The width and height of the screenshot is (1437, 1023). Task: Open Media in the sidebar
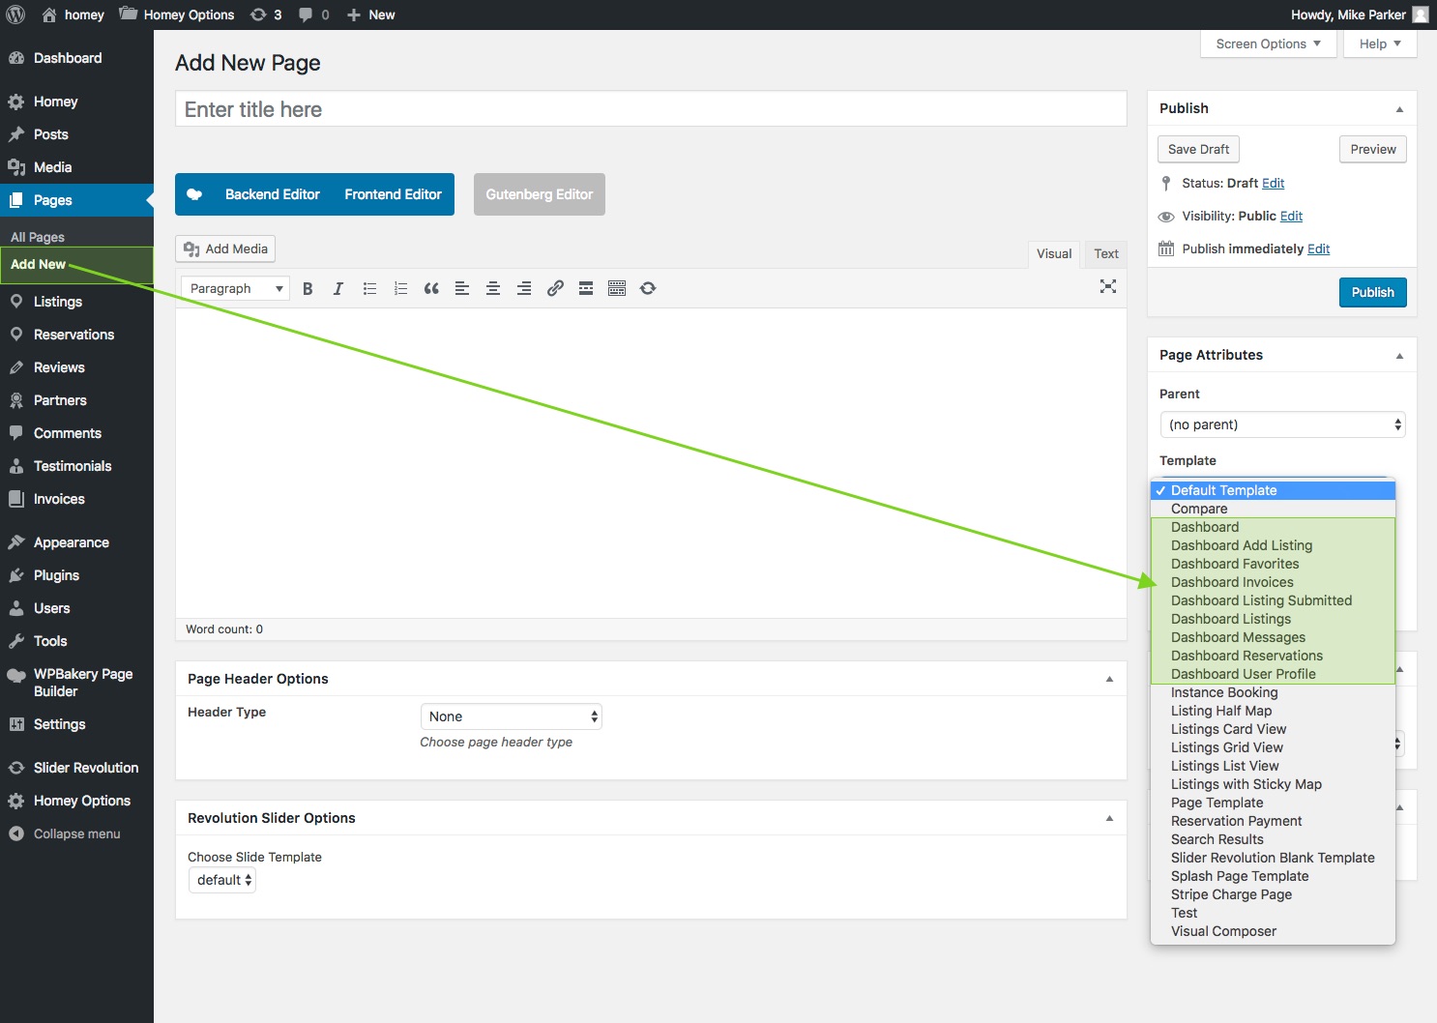[76, 167]
